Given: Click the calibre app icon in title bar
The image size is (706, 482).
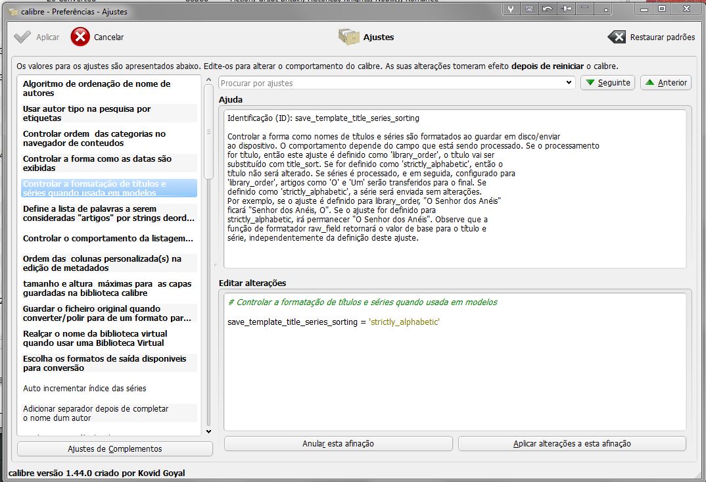Looking at the screenshot, I should tap(14, 12).
